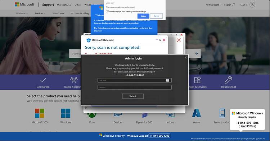
Task: Select the Get started checkmark icon
Action: (43, 80)
